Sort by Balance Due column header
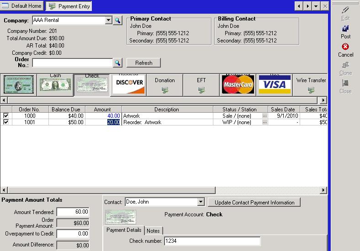Screen dimensions: 360x251 [67, 110]
